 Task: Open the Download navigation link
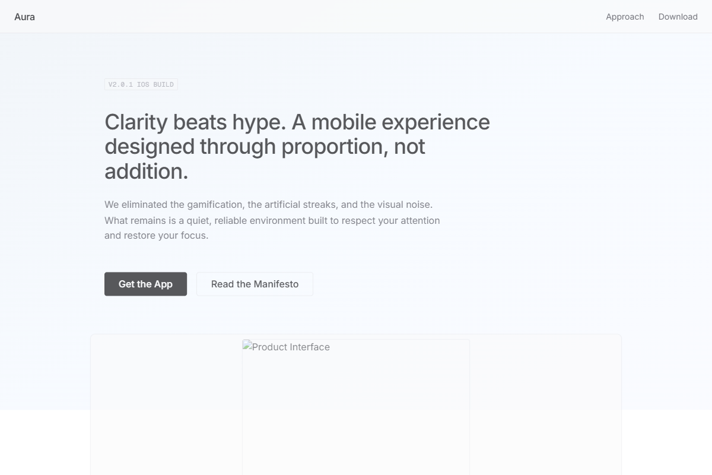click(678, 17)
